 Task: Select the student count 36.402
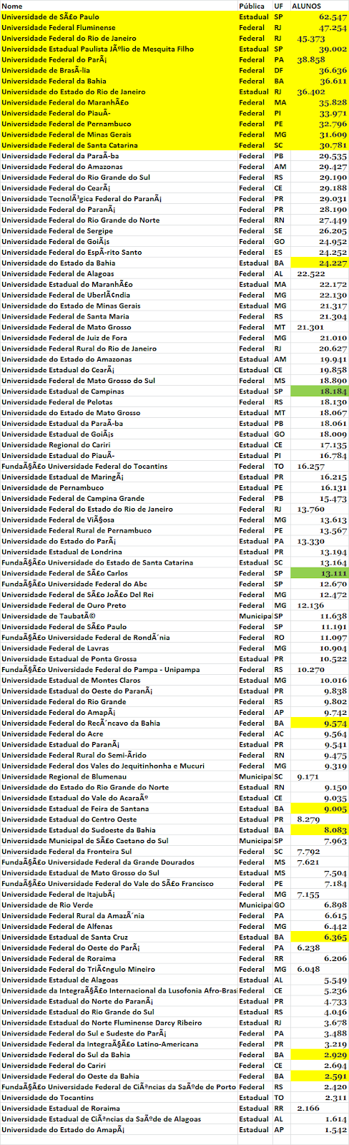310,92
